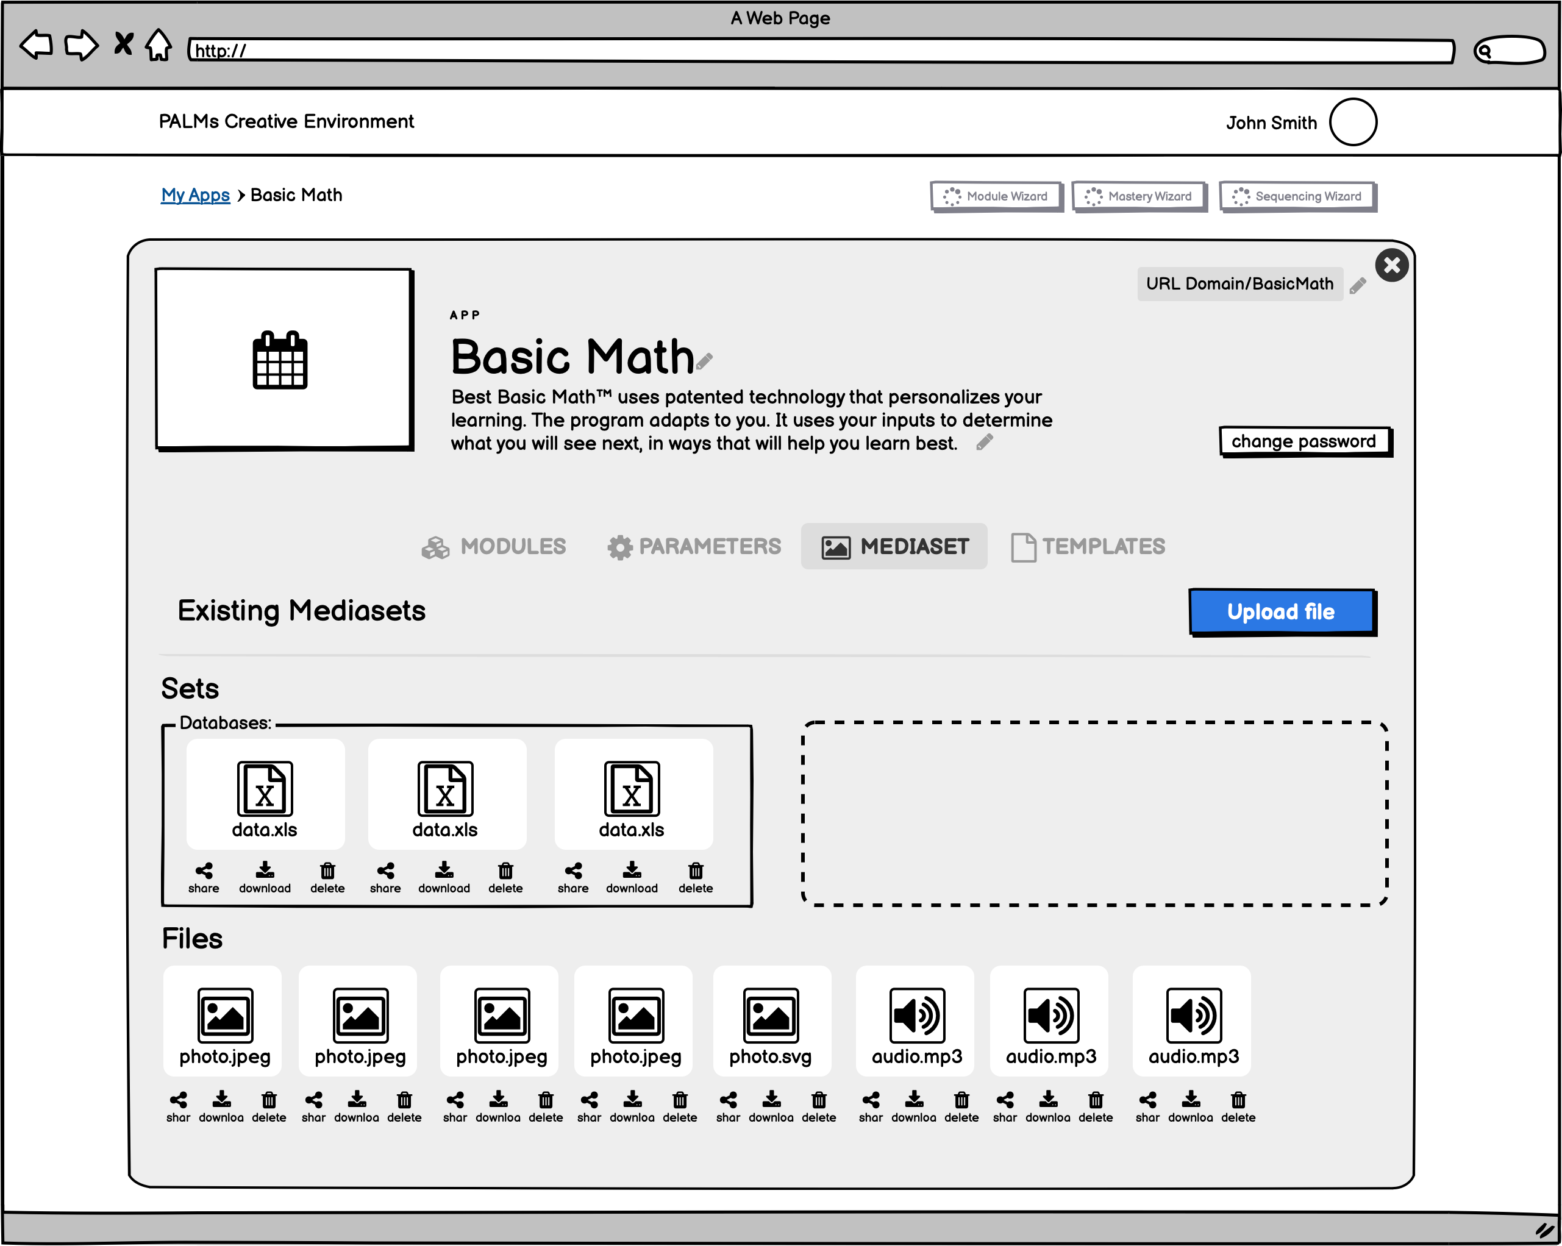Image resolution: width=1562 pixels, height=1246 pixels.
Task: Open the first photo.jpeg file card
Action: click(x=223, y=1020)
